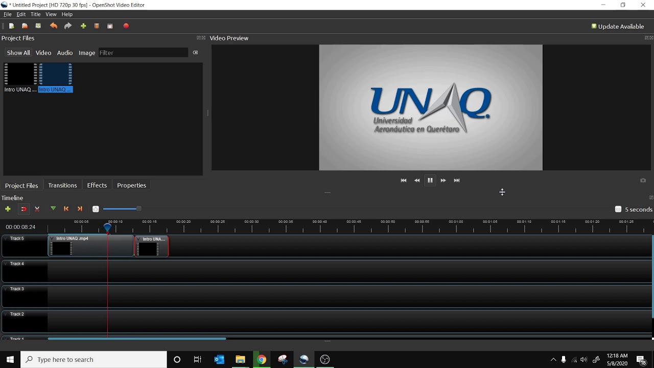Open Track 3 dropdown arrow menu

(6, 289)
